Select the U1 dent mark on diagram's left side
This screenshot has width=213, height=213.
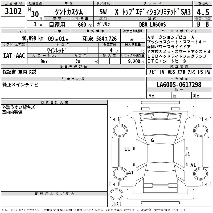127,149
